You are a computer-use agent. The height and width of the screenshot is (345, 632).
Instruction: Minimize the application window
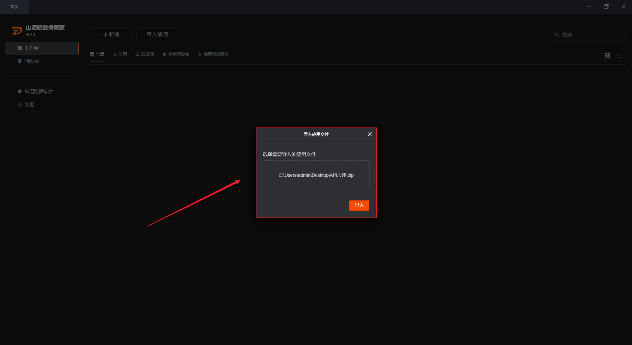pyautogui.click(x=589, y=7)
